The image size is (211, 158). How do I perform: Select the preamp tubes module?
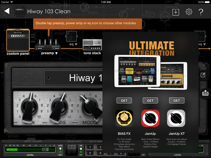point(48,45)
